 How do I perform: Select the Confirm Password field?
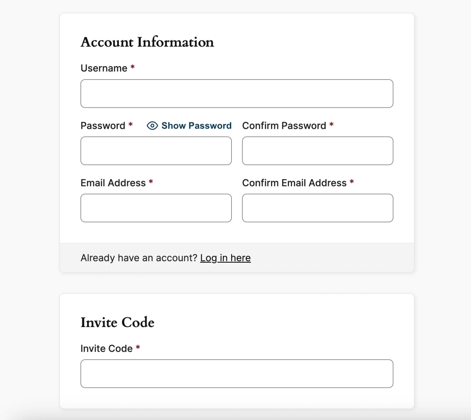coord(317,151)
